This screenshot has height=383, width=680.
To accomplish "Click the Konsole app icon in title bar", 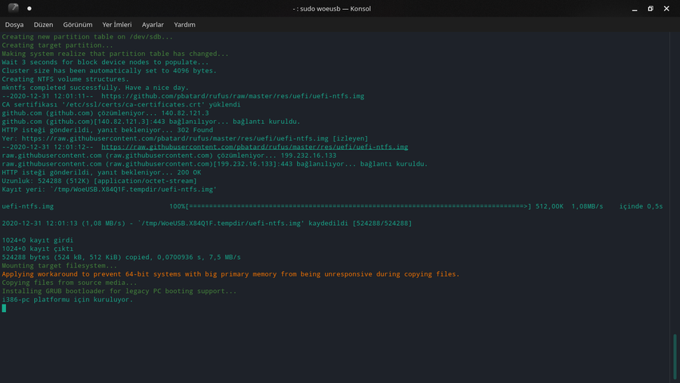I will [x=13, y=8].
